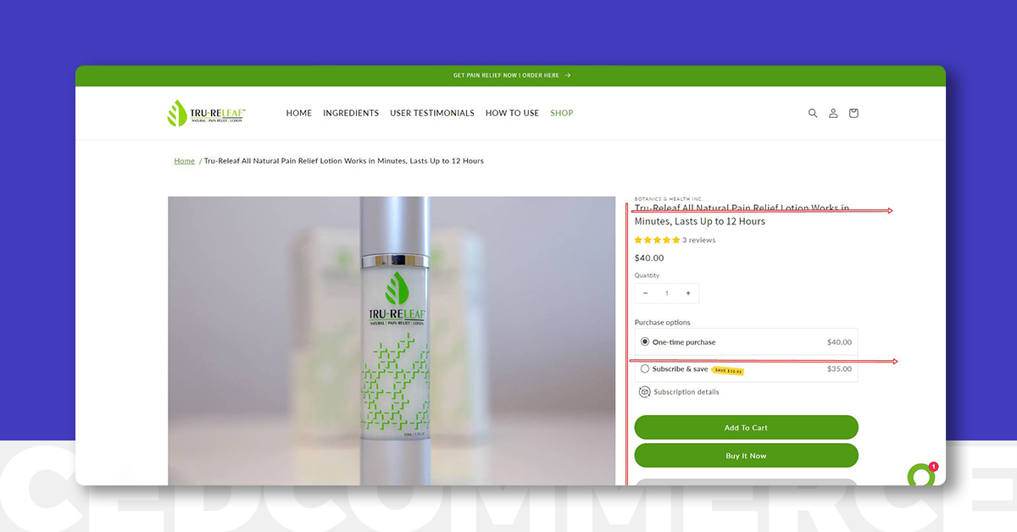Click the Tru-Releaf logo

point(207,113)
